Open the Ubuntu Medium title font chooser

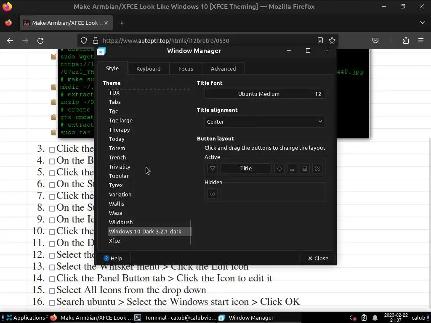click(265, 94)
